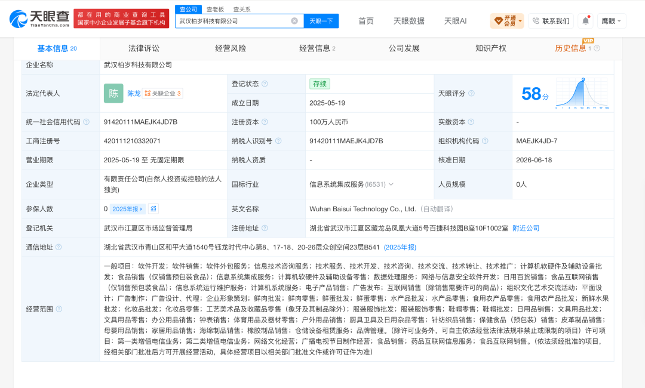Click the (2025年报) link after 通信地址
Screen dimensions: 645x388
(x=400, y=247)
